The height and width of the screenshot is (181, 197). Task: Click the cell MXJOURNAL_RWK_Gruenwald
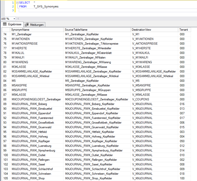point(37,127)
